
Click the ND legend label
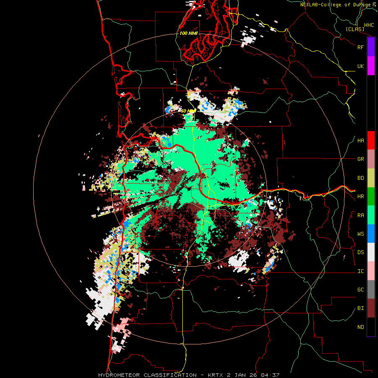pos(360,327)
